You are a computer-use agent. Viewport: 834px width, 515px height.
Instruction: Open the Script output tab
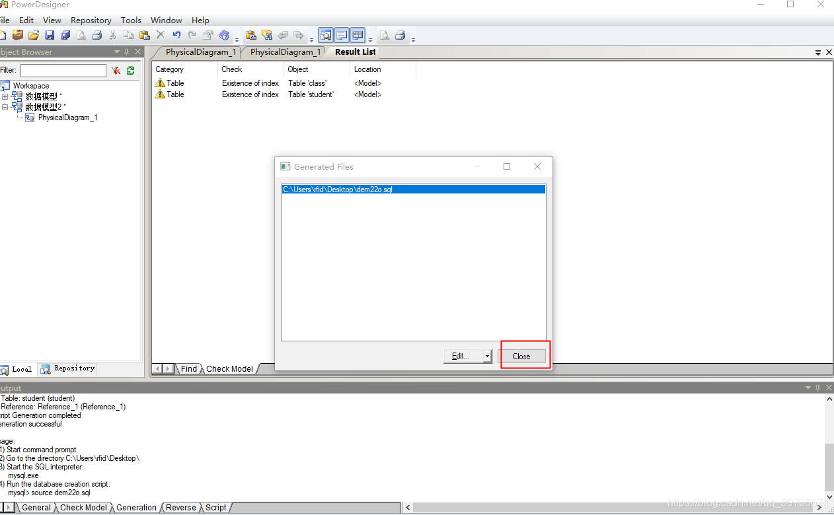coord(216,508)
